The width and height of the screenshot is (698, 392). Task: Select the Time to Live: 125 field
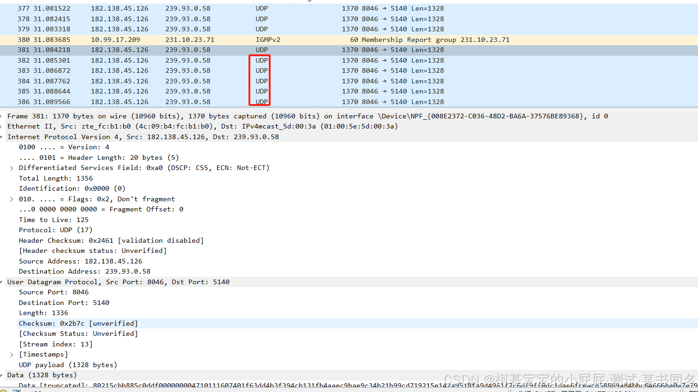[x=53, y=220]
